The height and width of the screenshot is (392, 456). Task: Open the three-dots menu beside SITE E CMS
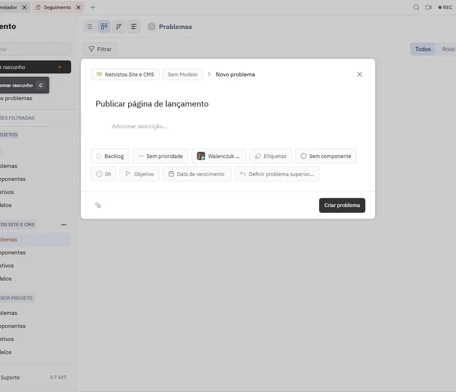pyautogui.click(x=64, y=224)
